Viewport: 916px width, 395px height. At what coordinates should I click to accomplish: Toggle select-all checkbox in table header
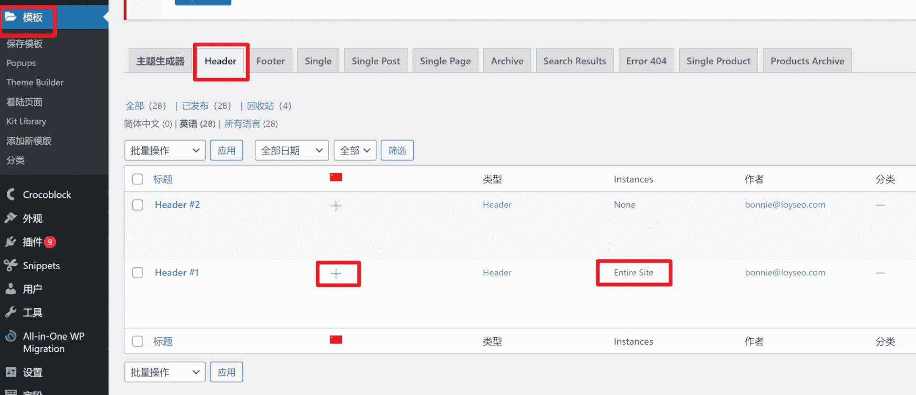pos(137,179)
